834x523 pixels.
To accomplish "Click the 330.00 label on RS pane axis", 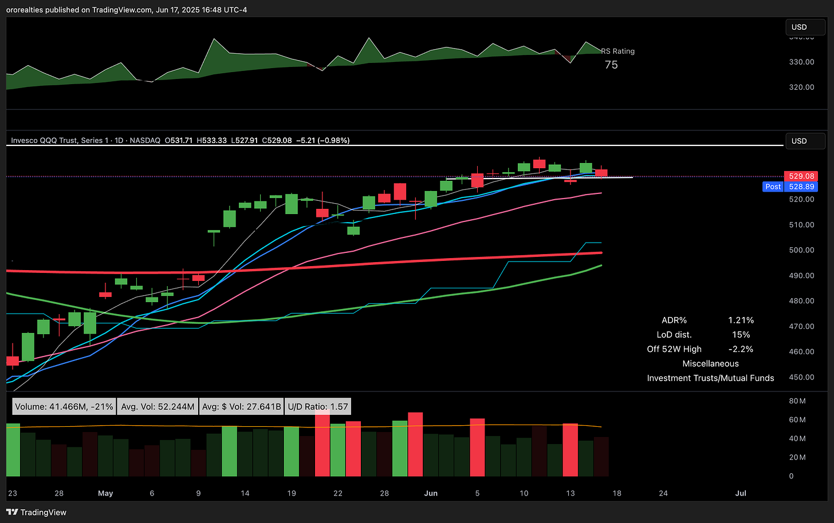I will pyautogui.click(x=801, y=62).
